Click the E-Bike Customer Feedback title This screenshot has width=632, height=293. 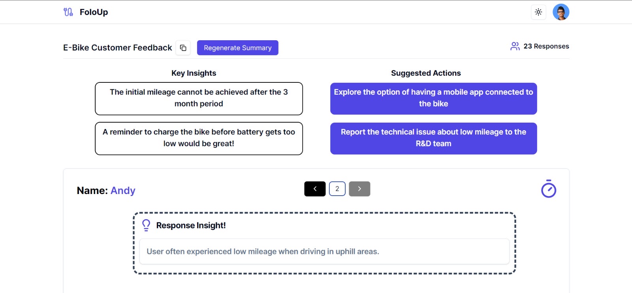pos(118,48)
